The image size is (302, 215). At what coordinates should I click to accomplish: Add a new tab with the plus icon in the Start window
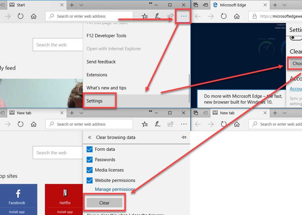[72, 5]
